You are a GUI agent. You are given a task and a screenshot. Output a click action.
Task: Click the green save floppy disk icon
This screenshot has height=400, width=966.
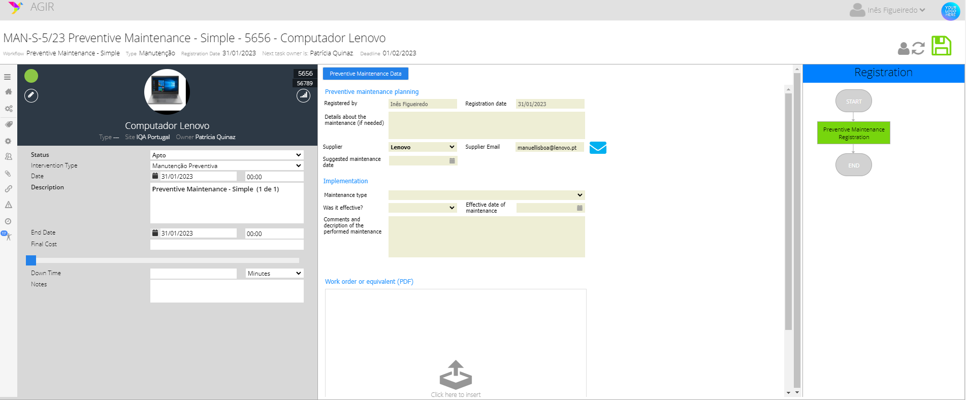tap(941, 46)
